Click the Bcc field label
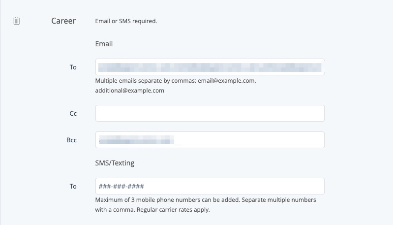The image size is (393, 225). (x=72, y=140)
